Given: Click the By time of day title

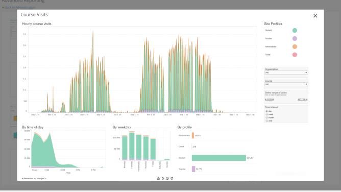Looking at the screenshot, I should tap(33, 127).
